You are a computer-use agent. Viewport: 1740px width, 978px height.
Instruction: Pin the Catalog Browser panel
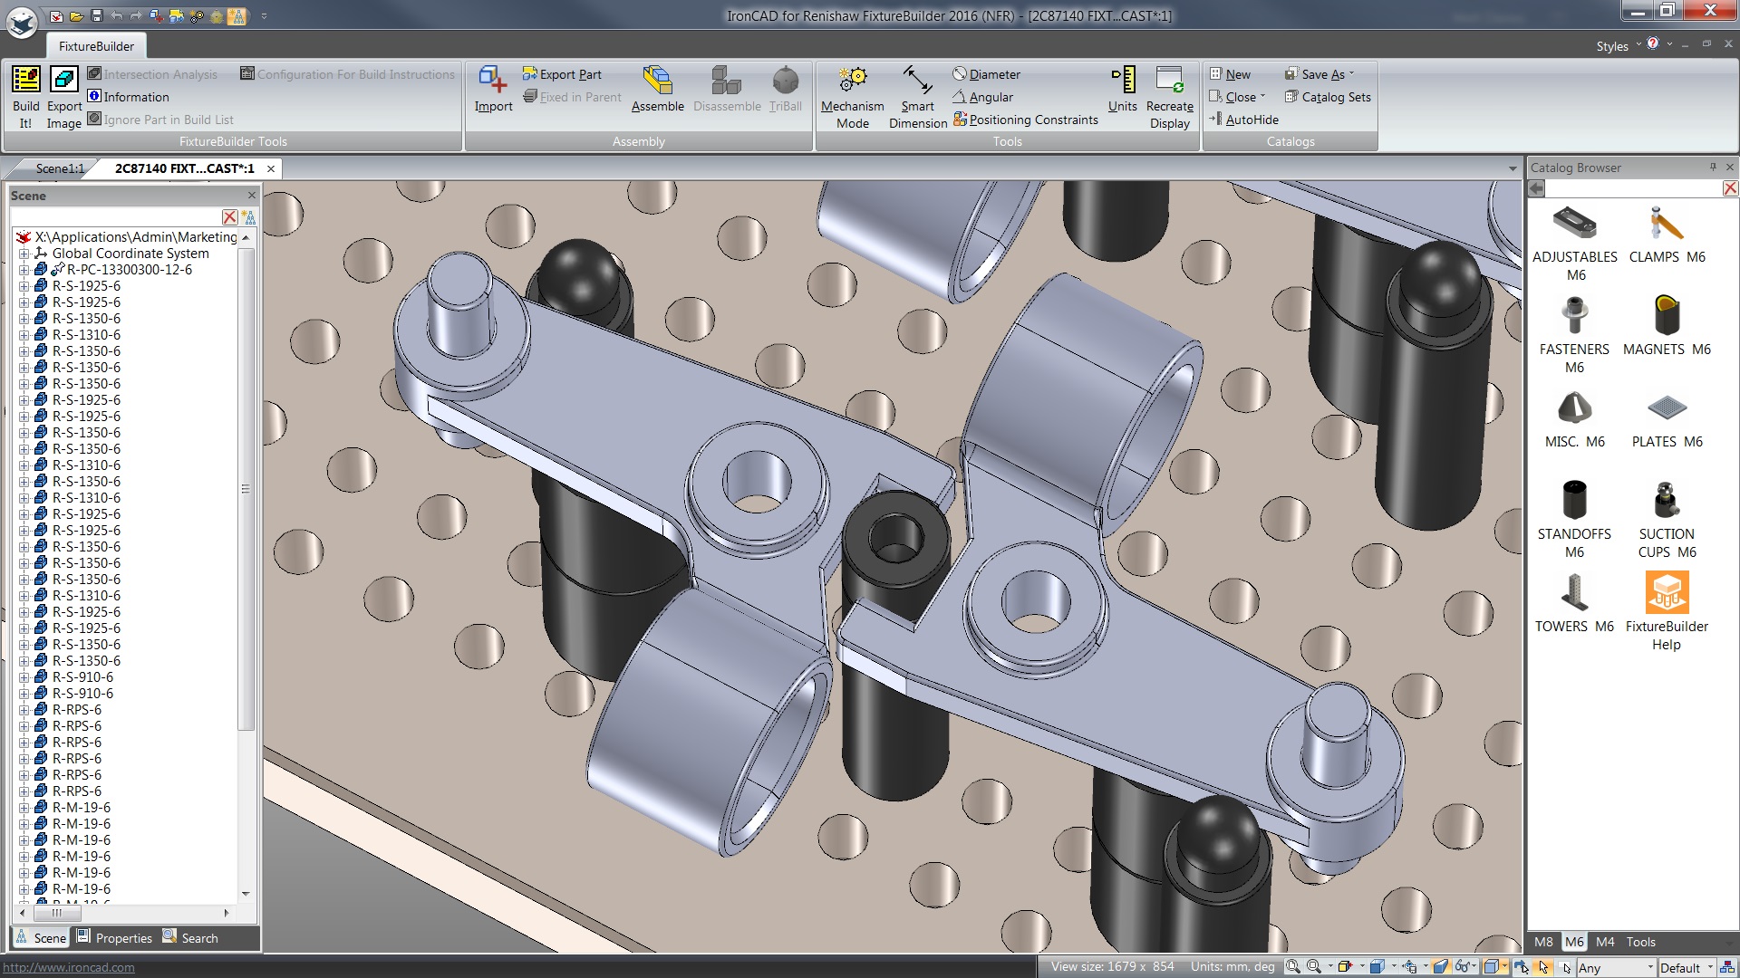1711,168
